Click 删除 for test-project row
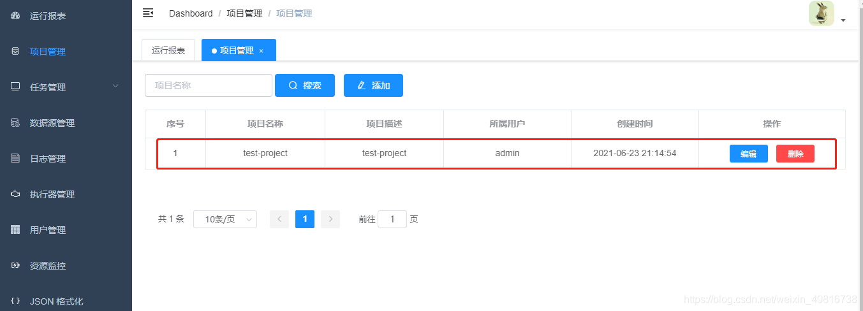Viewport: 863px width, 311px height. point(795,154)
